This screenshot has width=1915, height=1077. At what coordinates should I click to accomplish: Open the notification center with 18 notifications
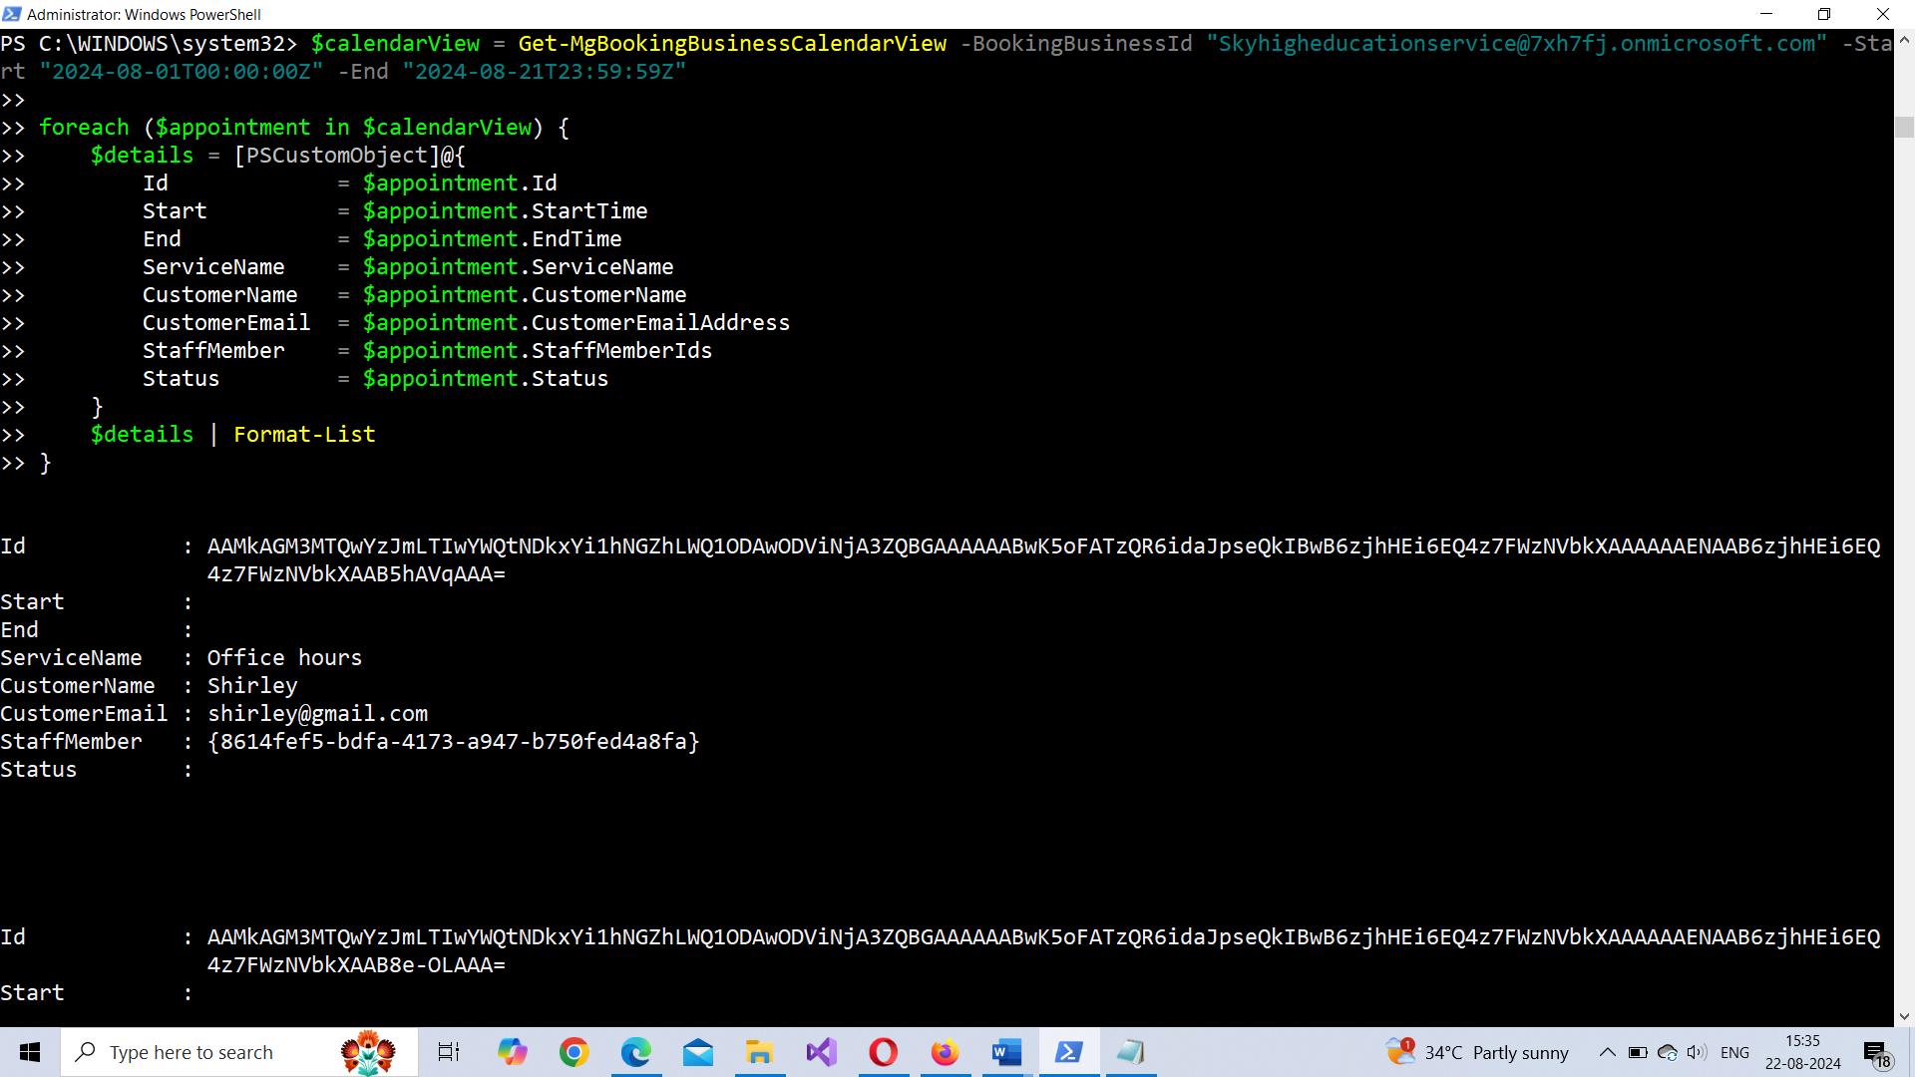(x=1877, y=1054)
